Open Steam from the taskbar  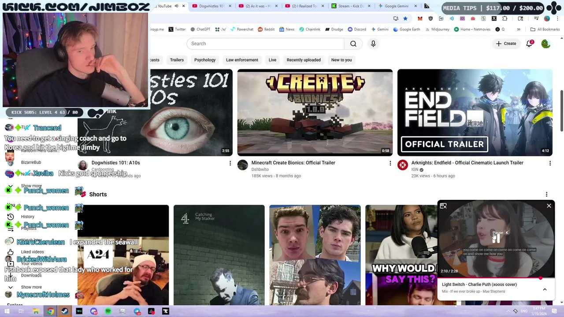65,311
